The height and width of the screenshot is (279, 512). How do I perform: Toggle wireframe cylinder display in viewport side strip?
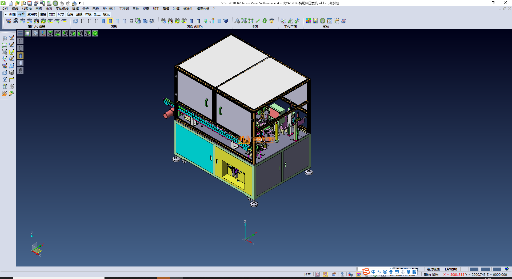coord(21,41)
